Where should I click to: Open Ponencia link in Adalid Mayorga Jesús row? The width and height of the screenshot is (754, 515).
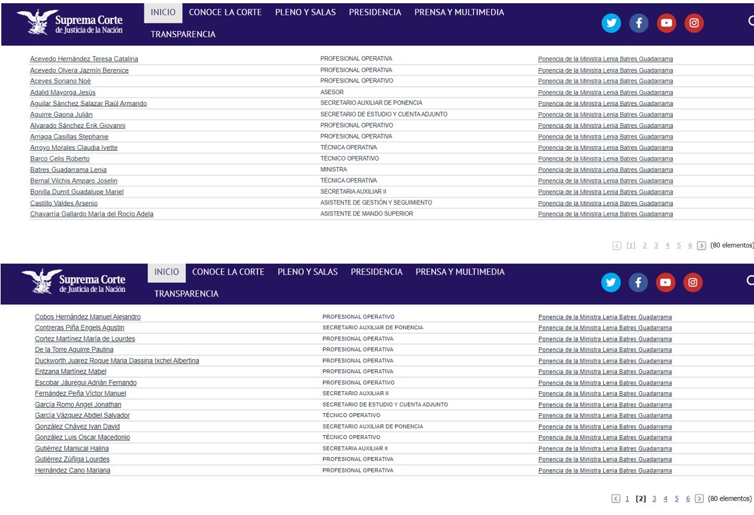tap(605, 92)
